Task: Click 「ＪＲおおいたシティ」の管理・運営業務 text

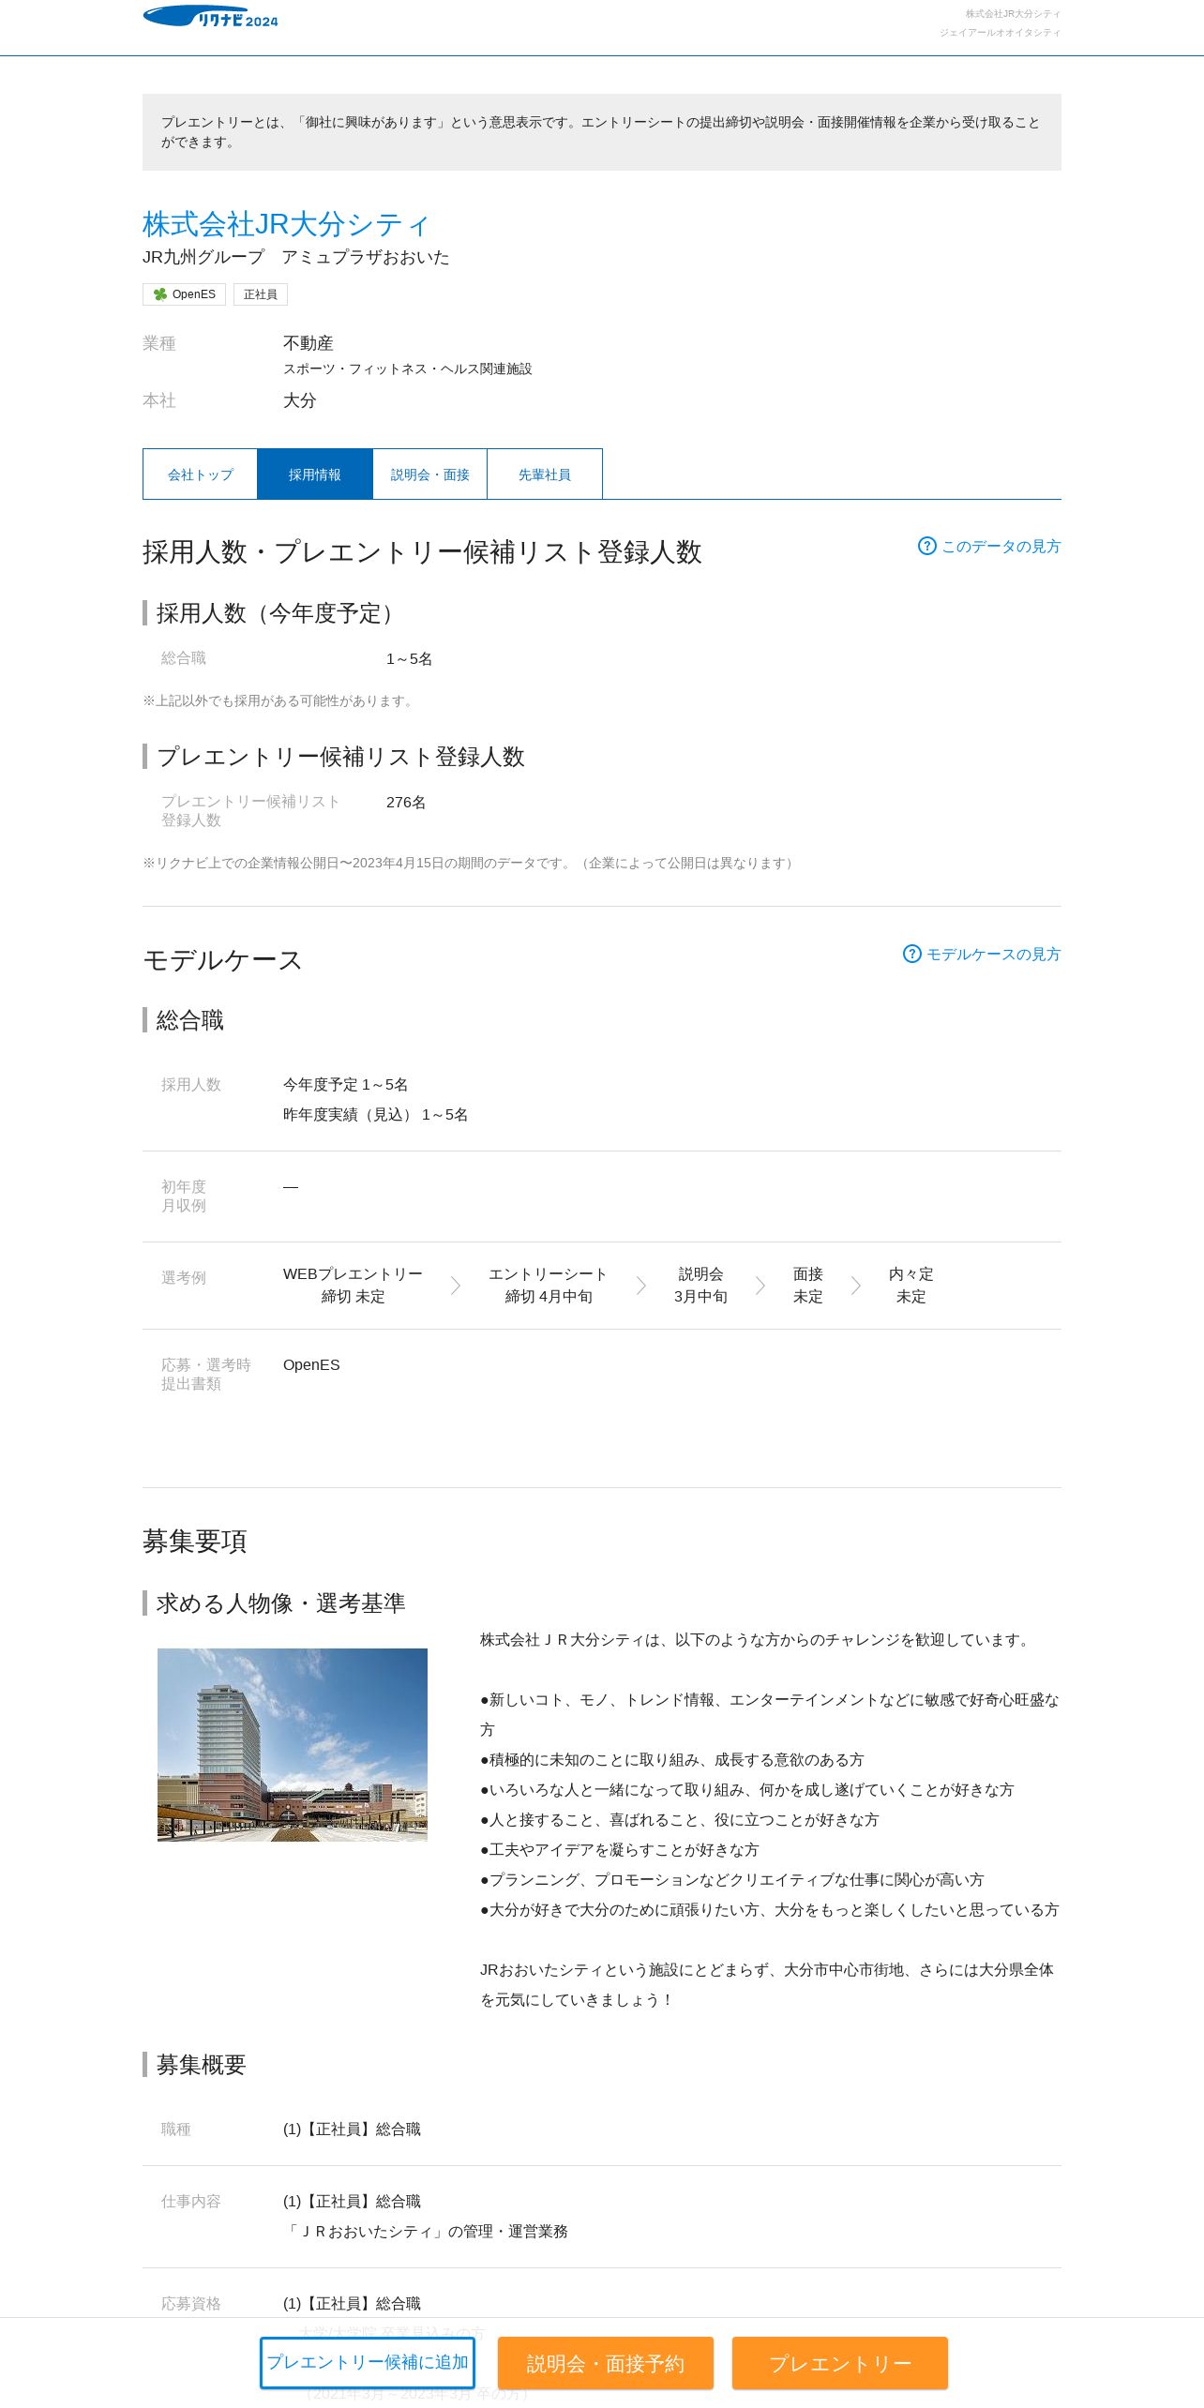Action: coord(426,2232)
